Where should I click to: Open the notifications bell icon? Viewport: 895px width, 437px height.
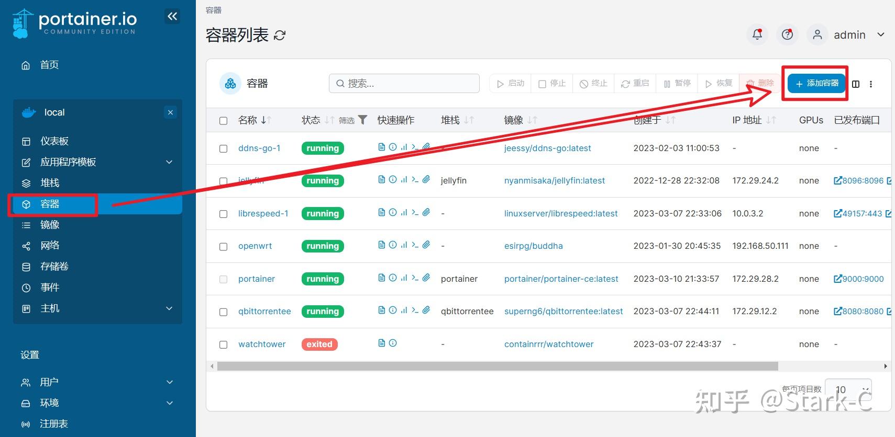757,34
